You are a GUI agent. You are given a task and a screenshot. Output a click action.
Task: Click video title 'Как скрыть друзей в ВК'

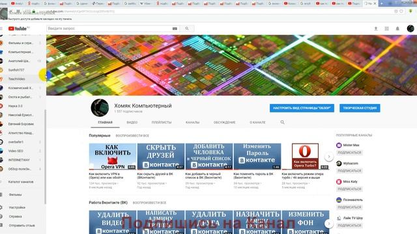pyautogui.click(x=155, y=175)
